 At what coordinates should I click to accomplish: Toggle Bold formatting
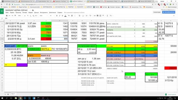(57, 16)
